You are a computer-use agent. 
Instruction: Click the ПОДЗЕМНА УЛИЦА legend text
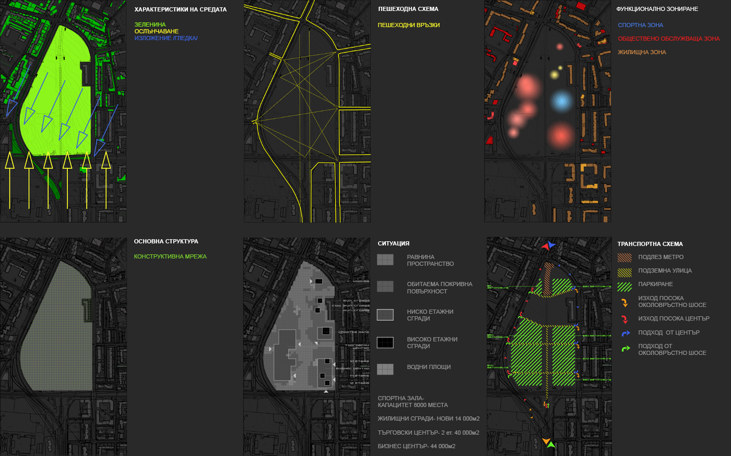(x=665, y=270)
